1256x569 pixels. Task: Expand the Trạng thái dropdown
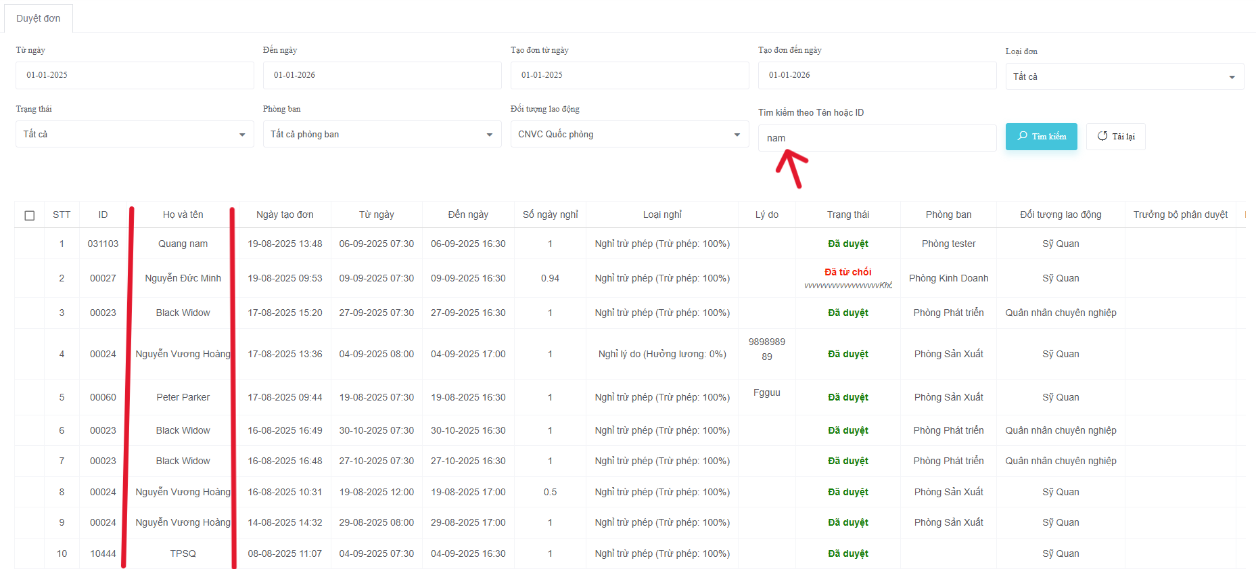(x=134, y=134)
